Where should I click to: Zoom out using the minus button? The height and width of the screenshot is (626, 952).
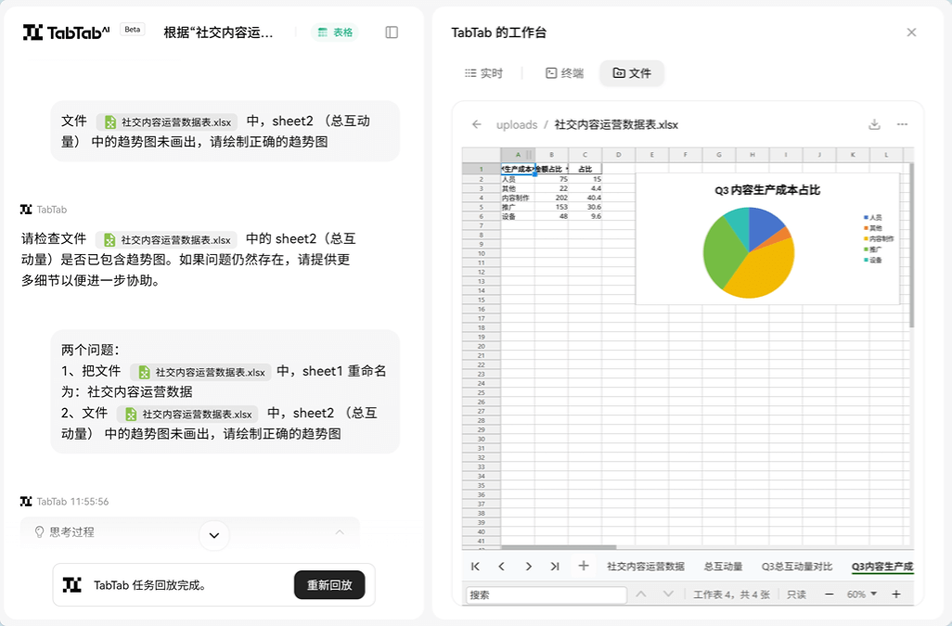click(828, 594)
